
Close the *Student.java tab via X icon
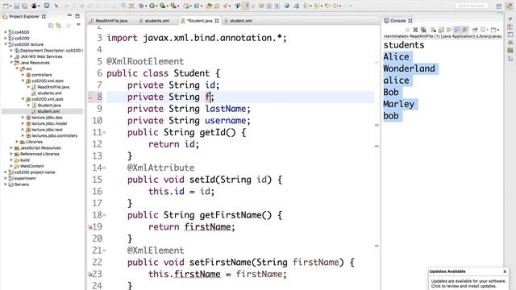217,20
